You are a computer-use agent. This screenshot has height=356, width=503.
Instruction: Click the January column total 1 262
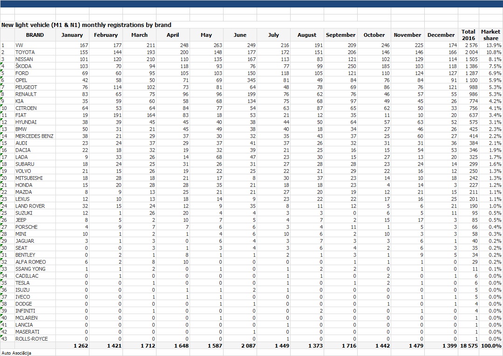click(x=72, y=346)
